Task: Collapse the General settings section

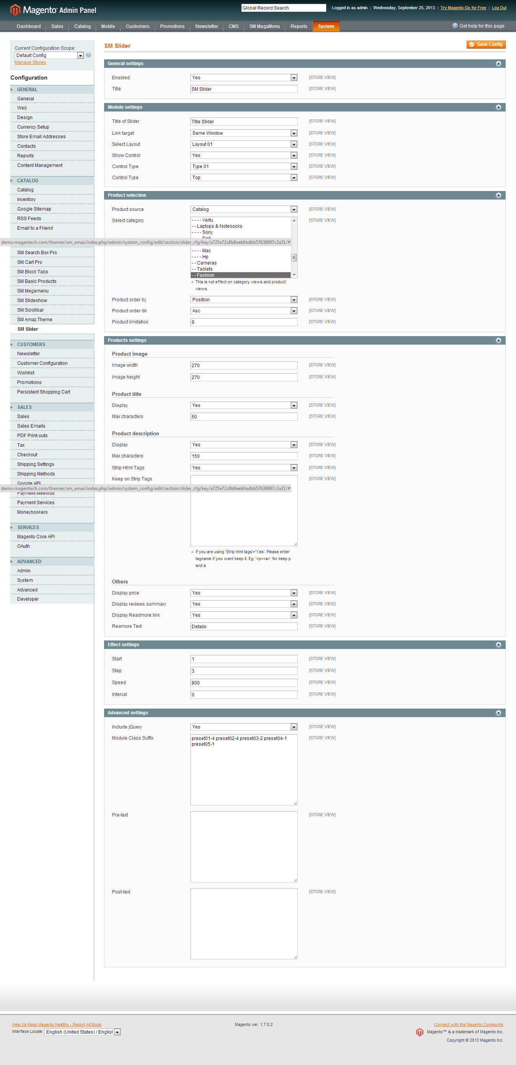Action: click(x=498, y=64)
